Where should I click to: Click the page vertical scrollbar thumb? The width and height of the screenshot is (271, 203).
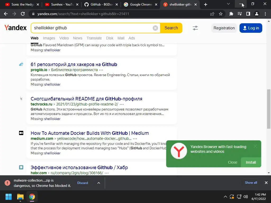click(x=269, y=109)
